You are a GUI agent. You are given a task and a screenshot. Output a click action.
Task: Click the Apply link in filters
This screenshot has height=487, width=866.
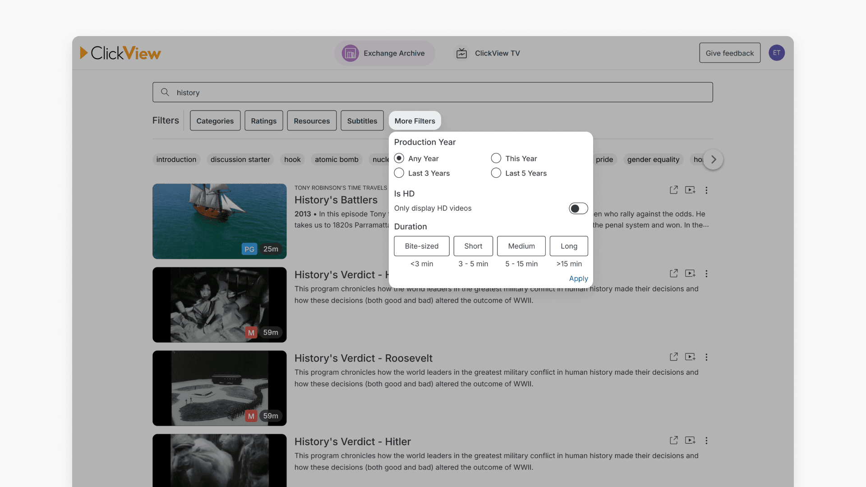tap(578, 278)
